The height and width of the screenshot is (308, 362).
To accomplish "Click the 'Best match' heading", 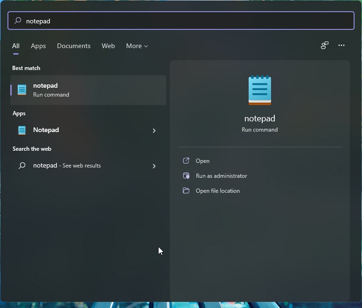I will (26, 68).
